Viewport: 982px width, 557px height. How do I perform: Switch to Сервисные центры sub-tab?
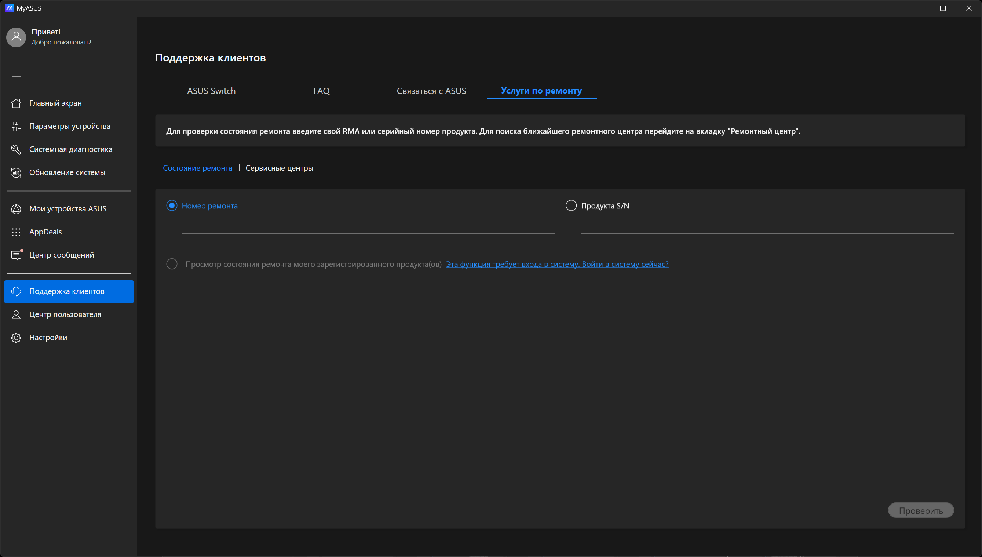pos(280,168)
